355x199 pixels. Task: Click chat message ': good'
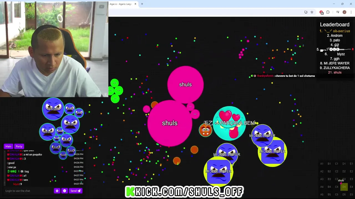pyautogui.click(x=11, y=163)
